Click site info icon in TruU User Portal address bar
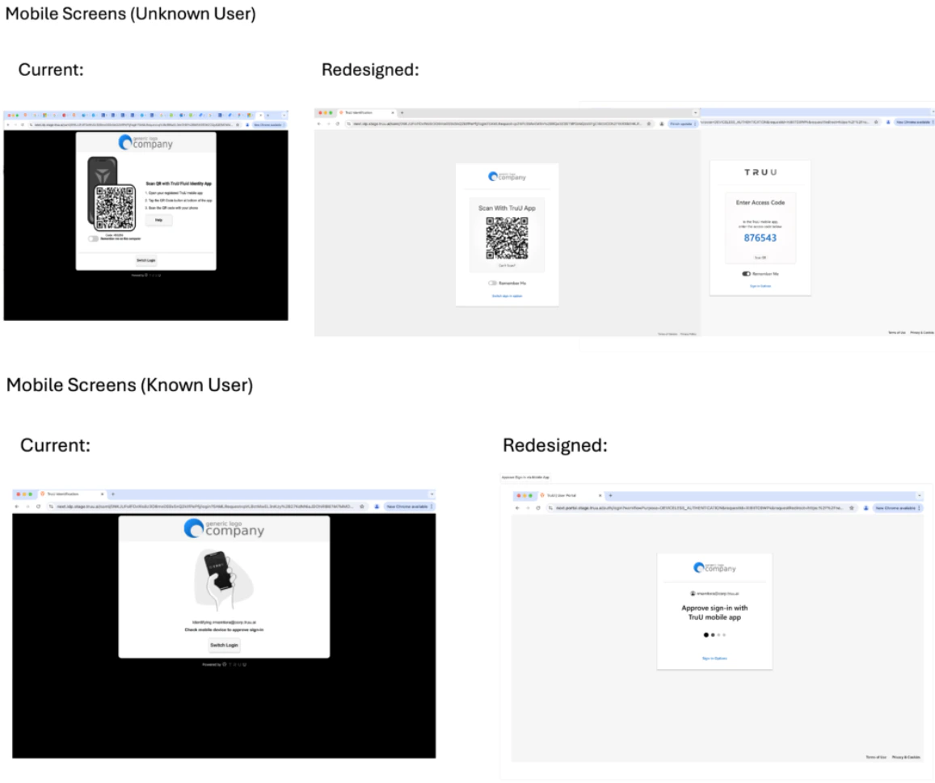The width and height of the screenshot is (935, 783). [x=550, y=508]
